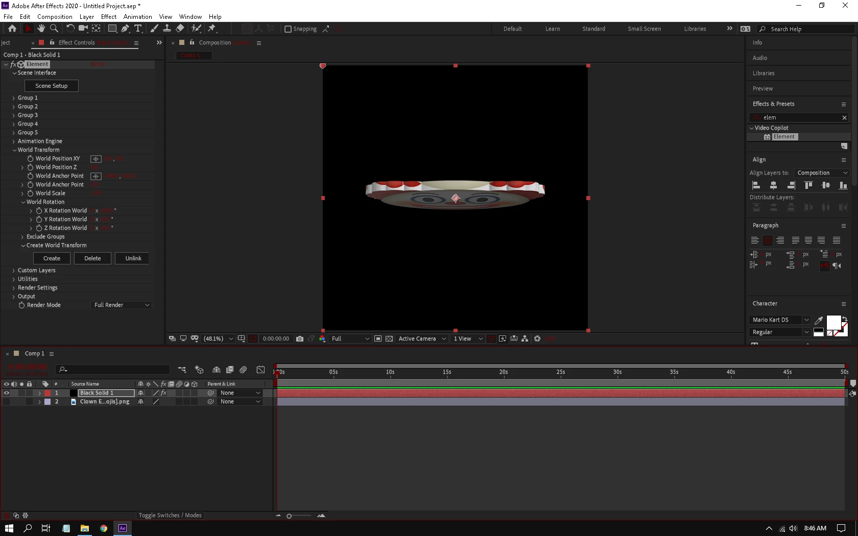Click the Delete world transform button

(x=92, y=258)
